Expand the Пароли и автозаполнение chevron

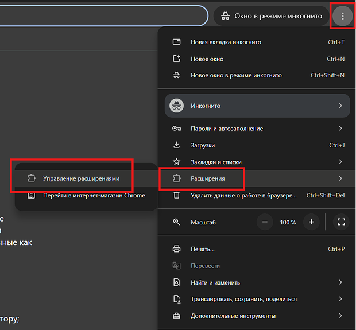pyautogui.click(x=340, y=129)
